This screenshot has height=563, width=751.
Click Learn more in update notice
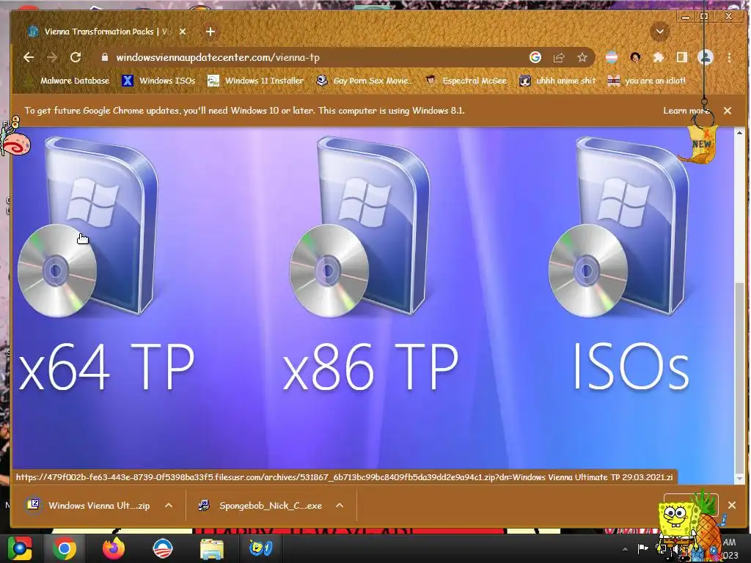[x=686, y=111]
